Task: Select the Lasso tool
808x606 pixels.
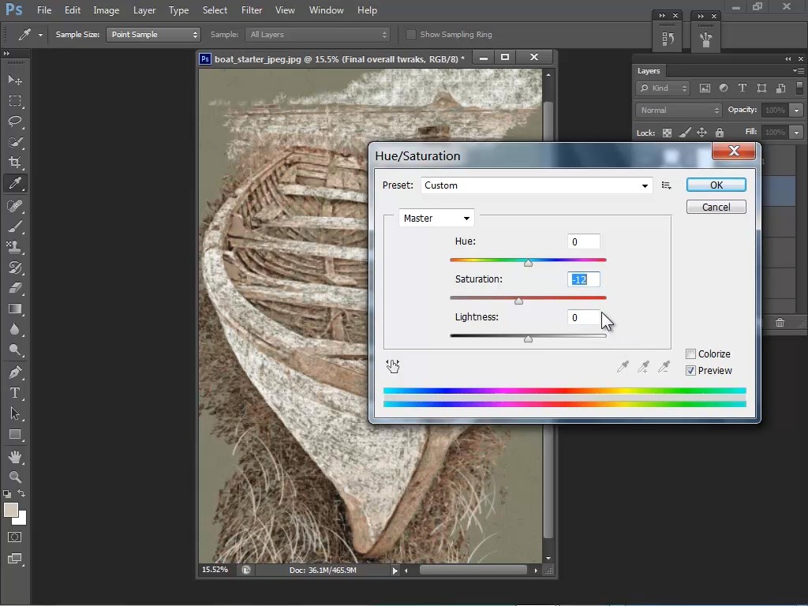Action: tap(15, 121)
